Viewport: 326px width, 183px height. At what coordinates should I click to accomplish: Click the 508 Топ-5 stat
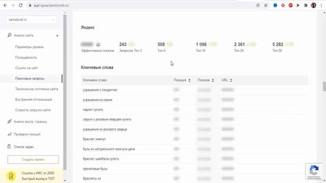point(165,47)
